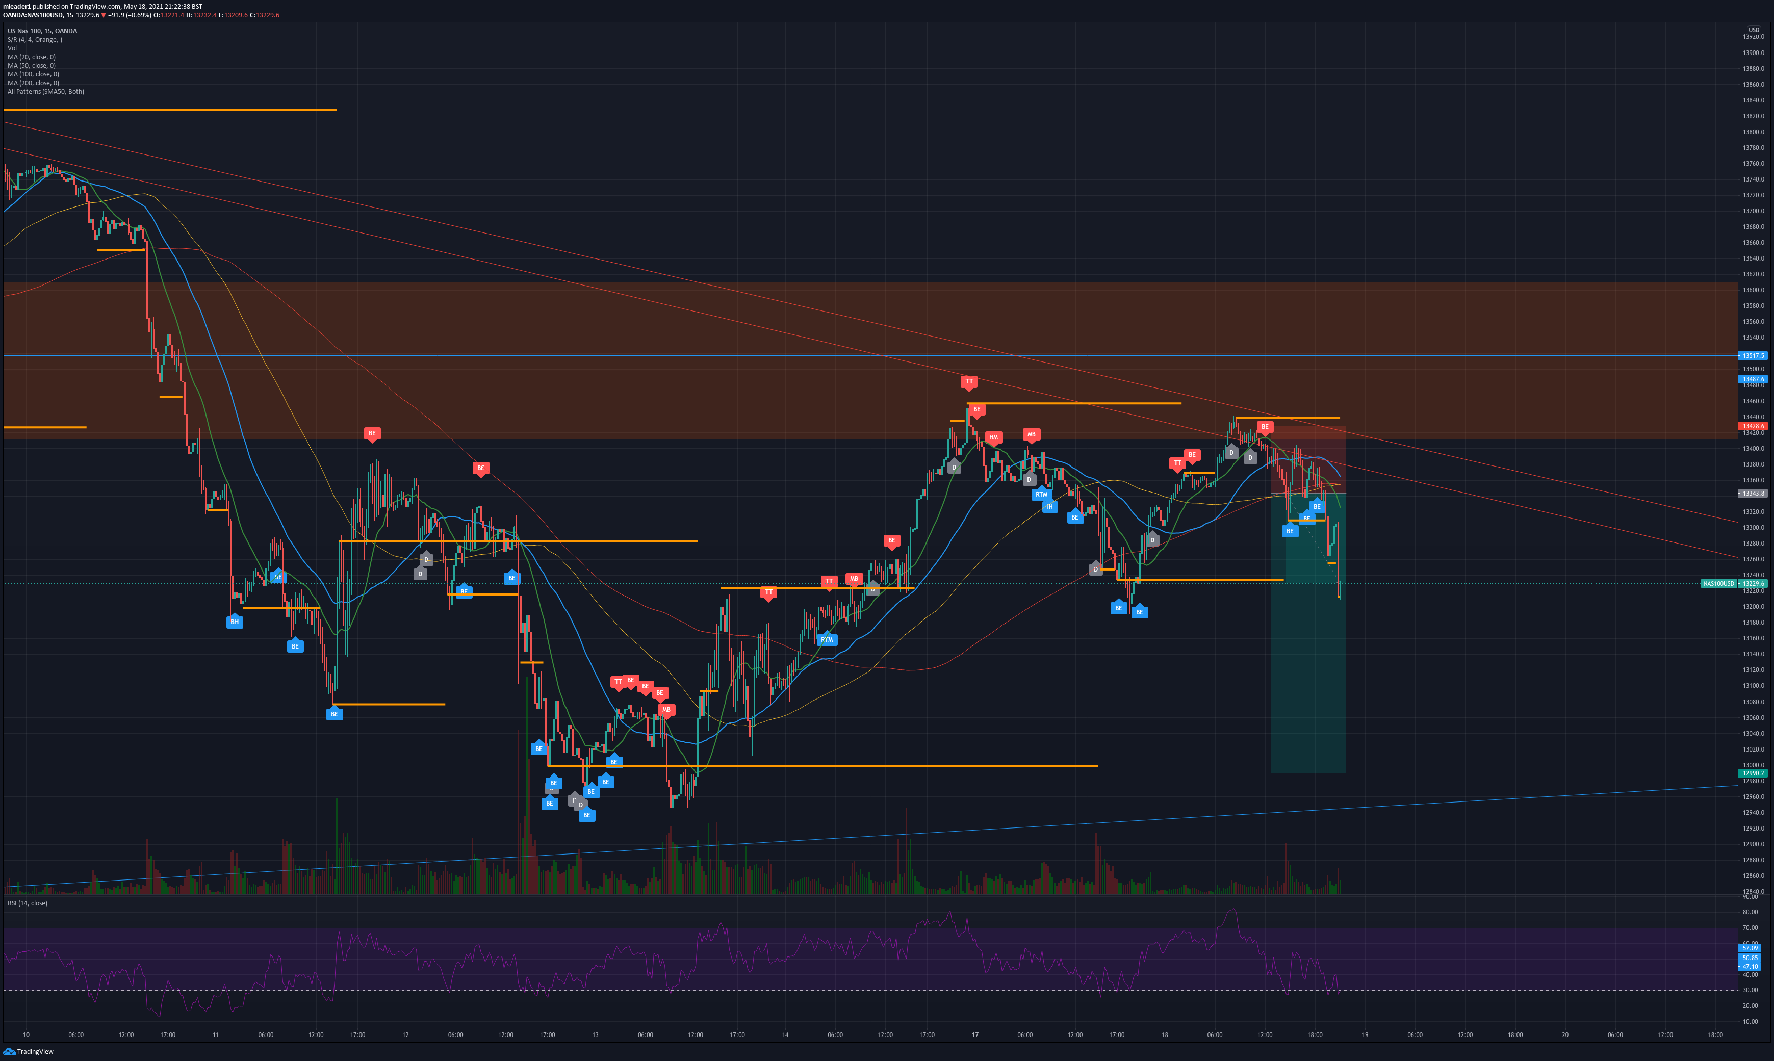Select the RTM marker beside the IH marker

(x=1041, y=494)
